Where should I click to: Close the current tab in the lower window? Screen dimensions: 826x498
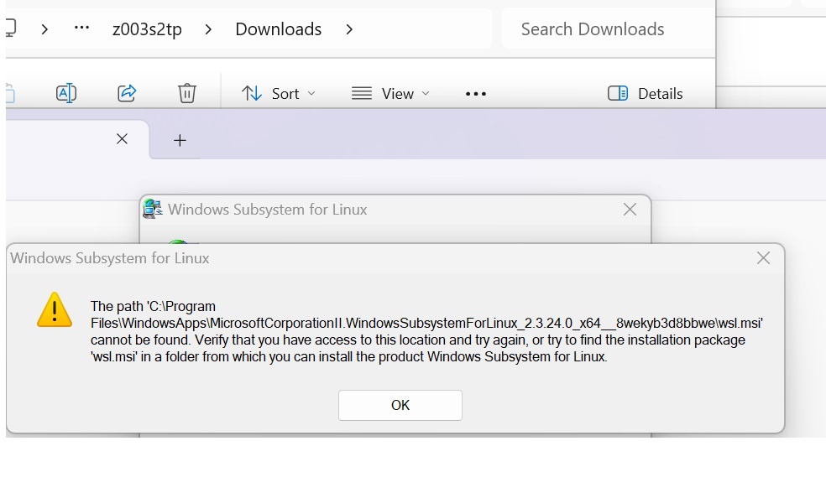click(x=122, y=139)
